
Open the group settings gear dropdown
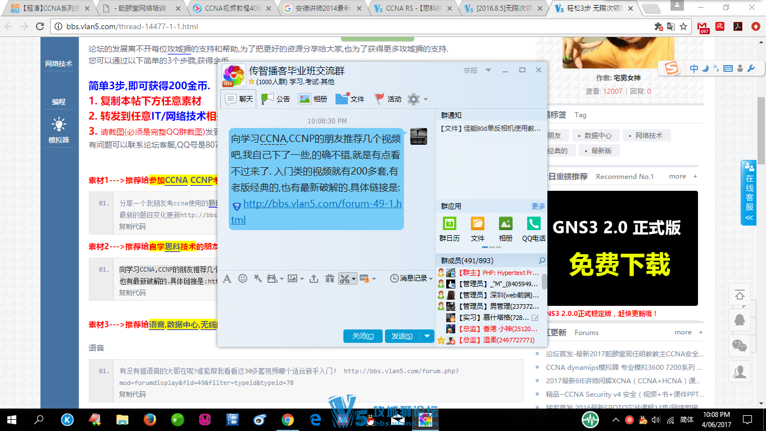(x=417, y=99)
